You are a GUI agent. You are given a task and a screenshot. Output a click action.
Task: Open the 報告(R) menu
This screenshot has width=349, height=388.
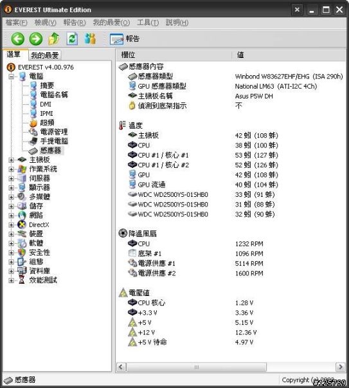click(x=75, y=23)
